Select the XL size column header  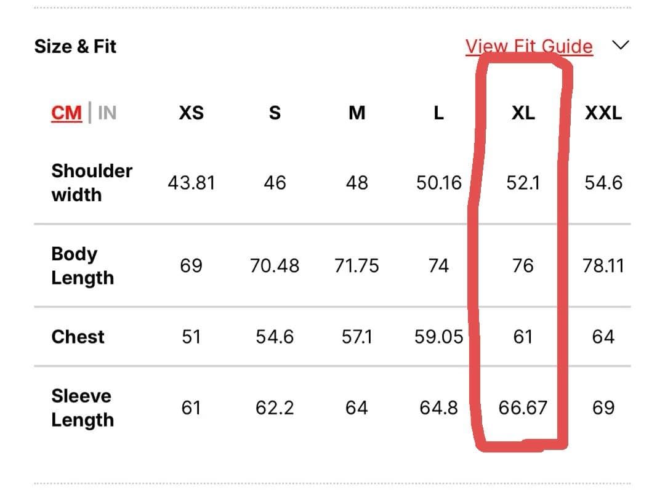tap(523, 113)
